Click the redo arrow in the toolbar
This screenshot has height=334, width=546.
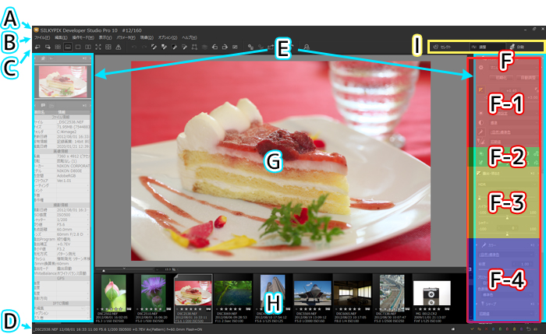tap(144, 47)
